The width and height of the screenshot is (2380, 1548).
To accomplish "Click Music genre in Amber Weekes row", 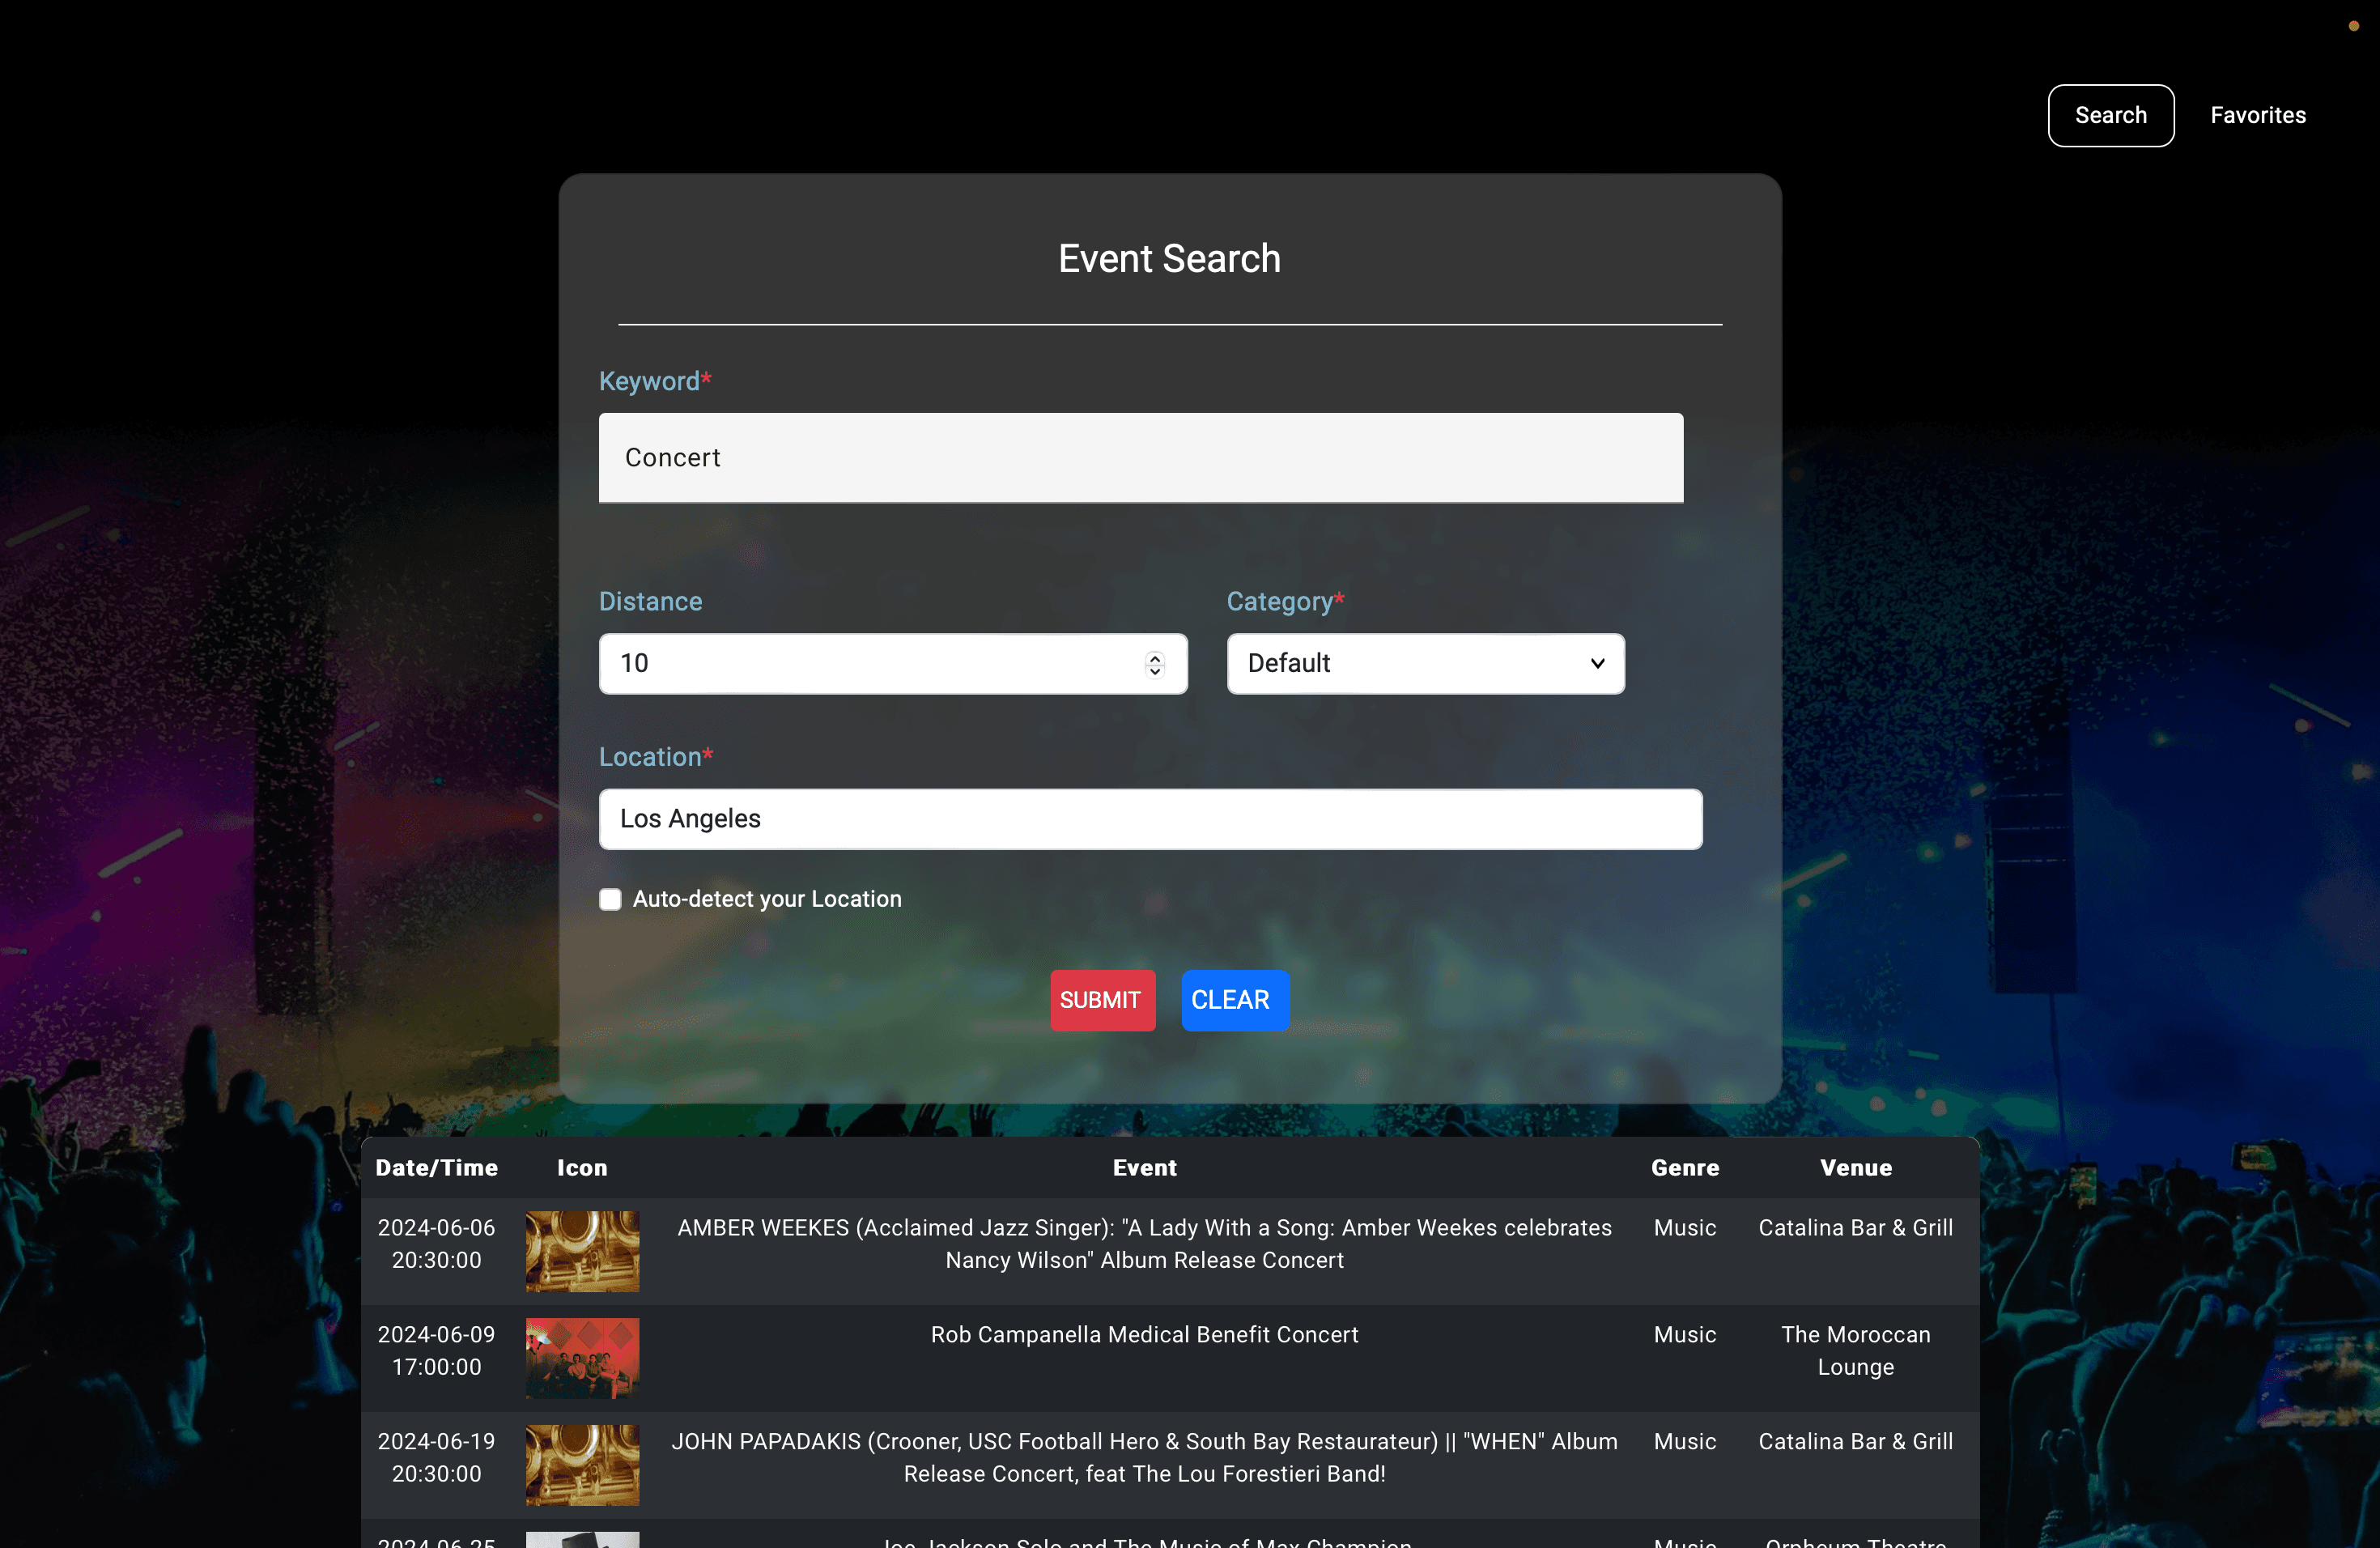I will pyautogui.click(x=1685, y=1228).
